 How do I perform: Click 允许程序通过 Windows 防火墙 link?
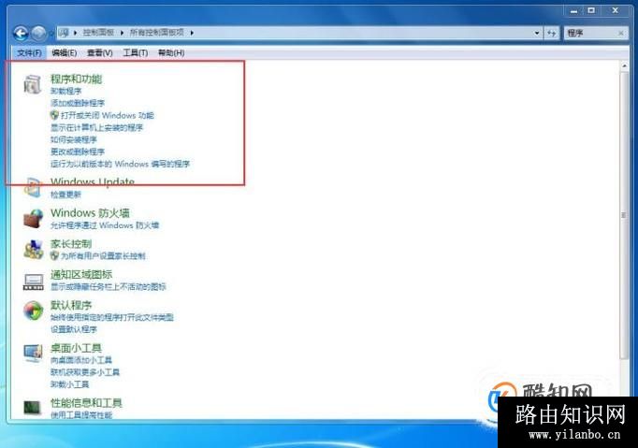[x=105, y=225]
